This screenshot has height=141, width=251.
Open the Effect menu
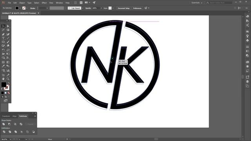[x=44, y=3]
